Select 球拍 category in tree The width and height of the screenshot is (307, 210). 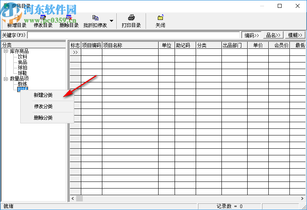point(23,68)
